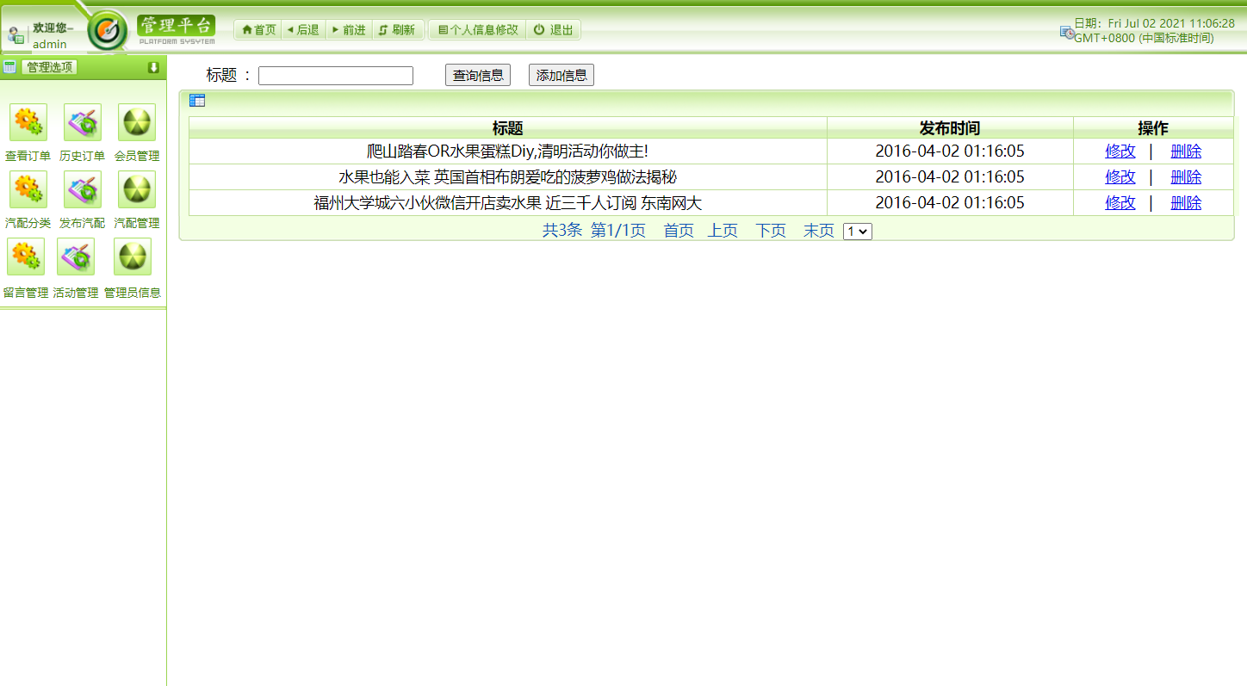Open the 查看订单 panel icon
Image resolution: width=1247 pixels, height=686 pixels.
click(28, 121)
